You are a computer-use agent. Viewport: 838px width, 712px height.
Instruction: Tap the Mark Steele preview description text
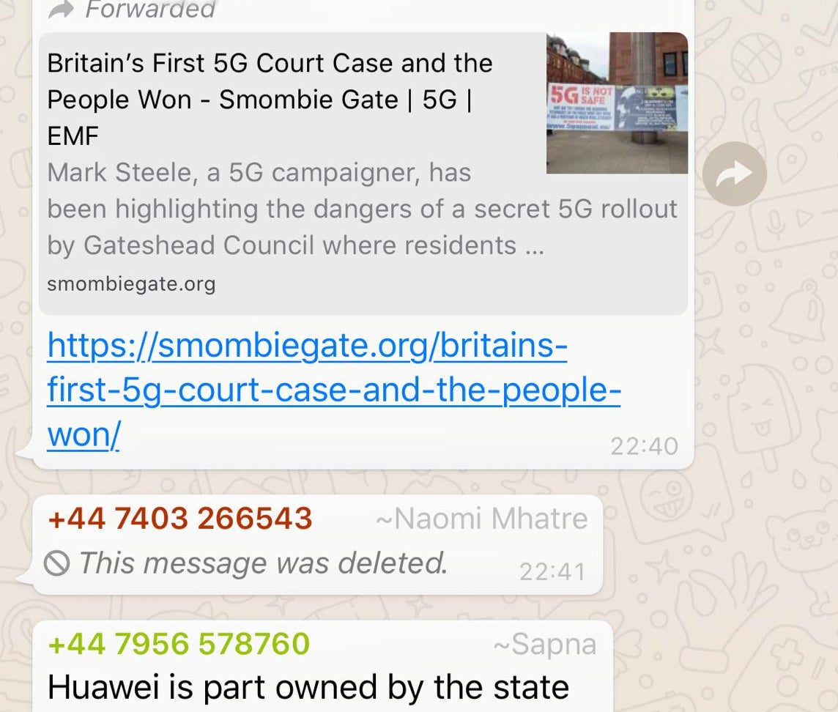point(362,209)
